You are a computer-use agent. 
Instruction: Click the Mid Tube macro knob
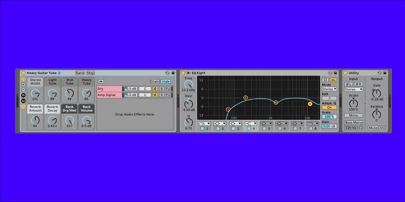pyautogui.click(x=69, y=93)
